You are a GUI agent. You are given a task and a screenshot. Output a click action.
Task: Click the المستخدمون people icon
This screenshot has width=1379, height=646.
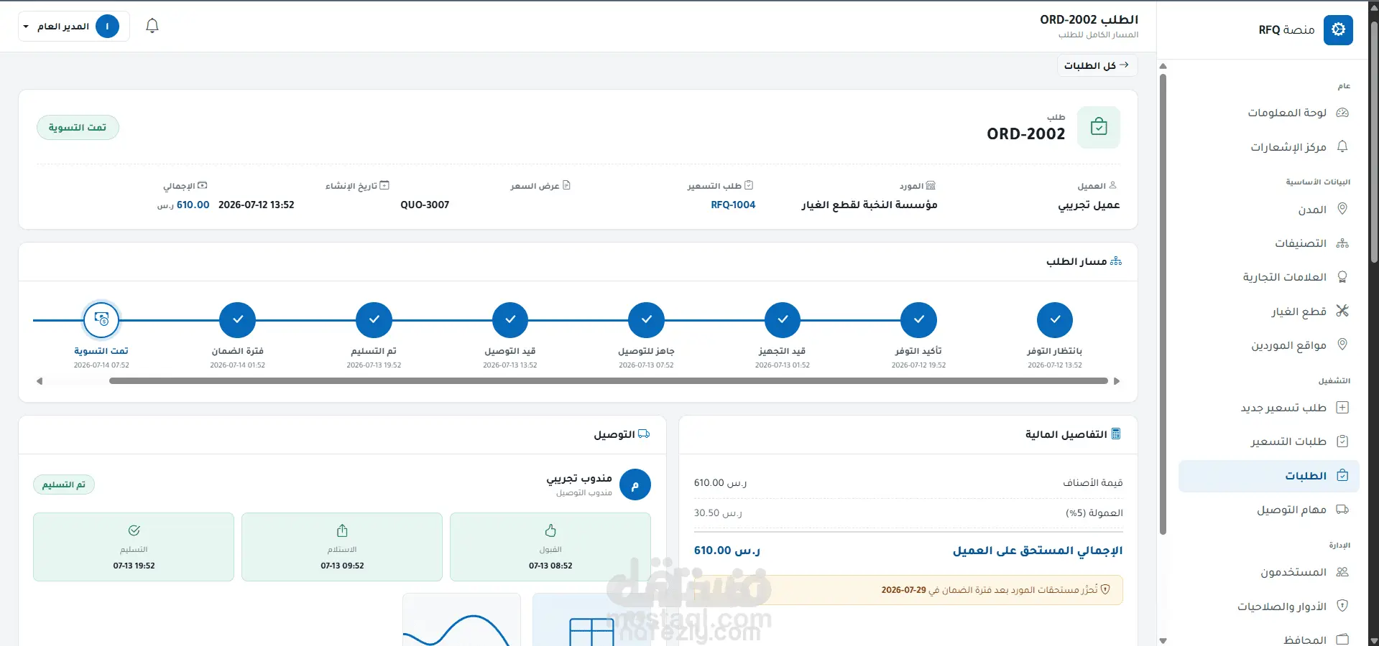[1342, 572]
